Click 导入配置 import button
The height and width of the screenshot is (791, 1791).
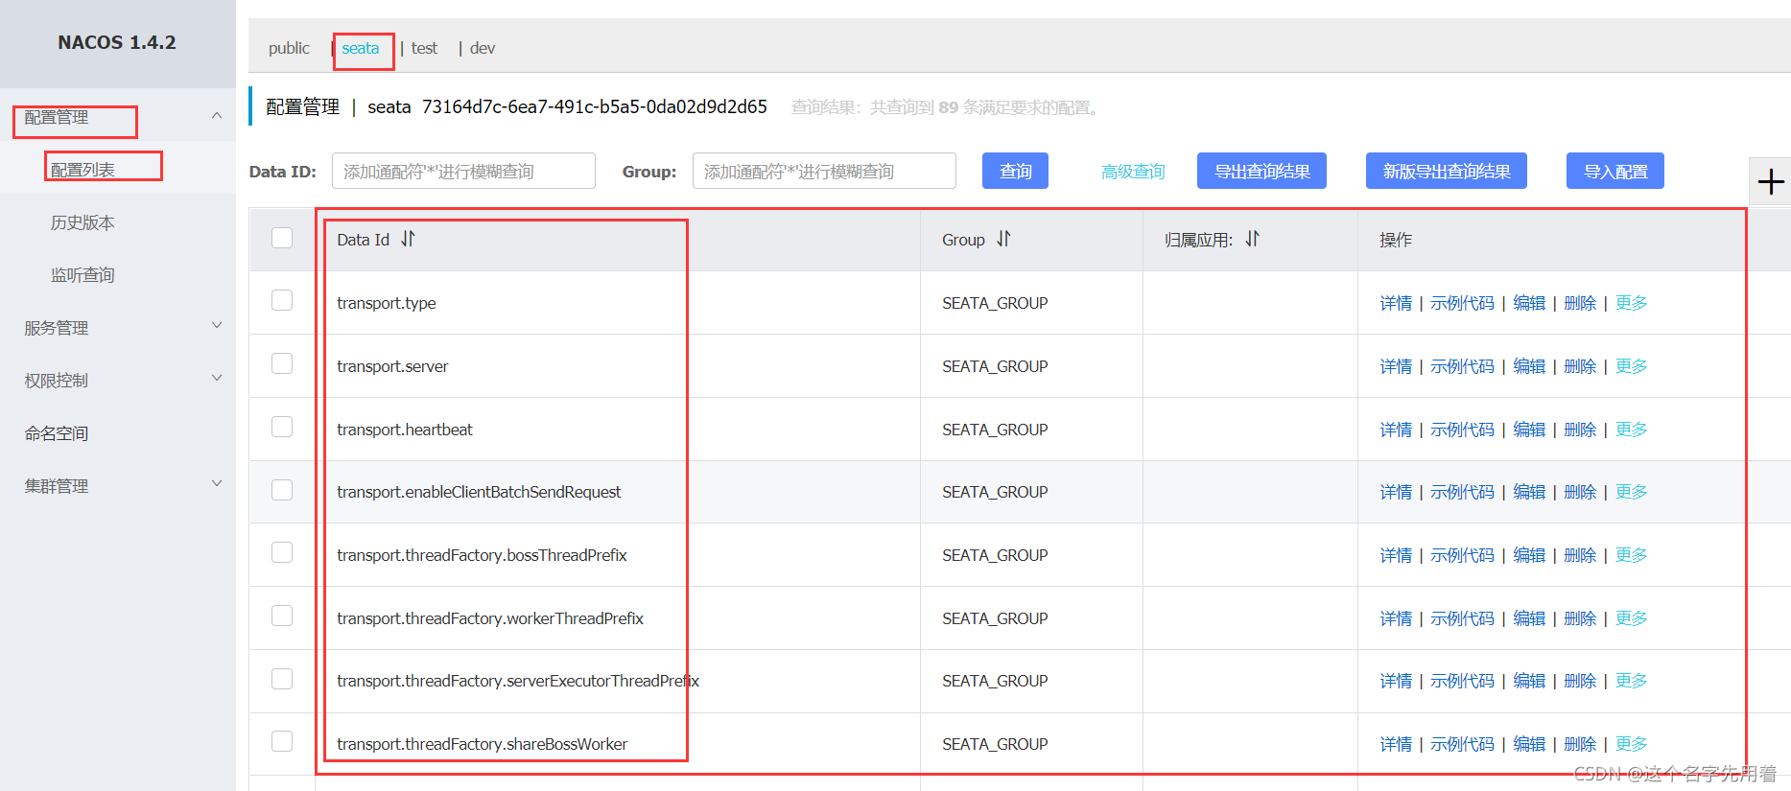pyautogui.click(x=1615, y=171)
